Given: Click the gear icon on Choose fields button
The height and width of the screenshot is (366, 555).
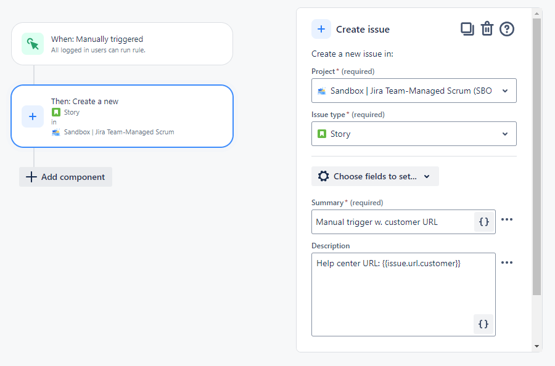Looking at the screenshot, I should [323, 176].
